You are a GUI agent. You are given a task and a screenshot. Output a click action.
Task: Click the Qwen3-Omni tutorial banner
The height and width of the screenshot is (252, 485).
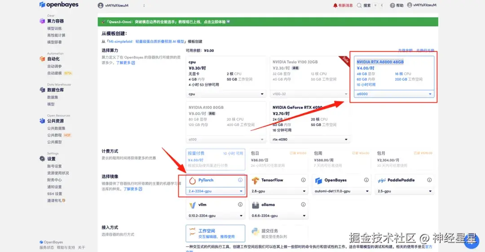tap(268, 22)
